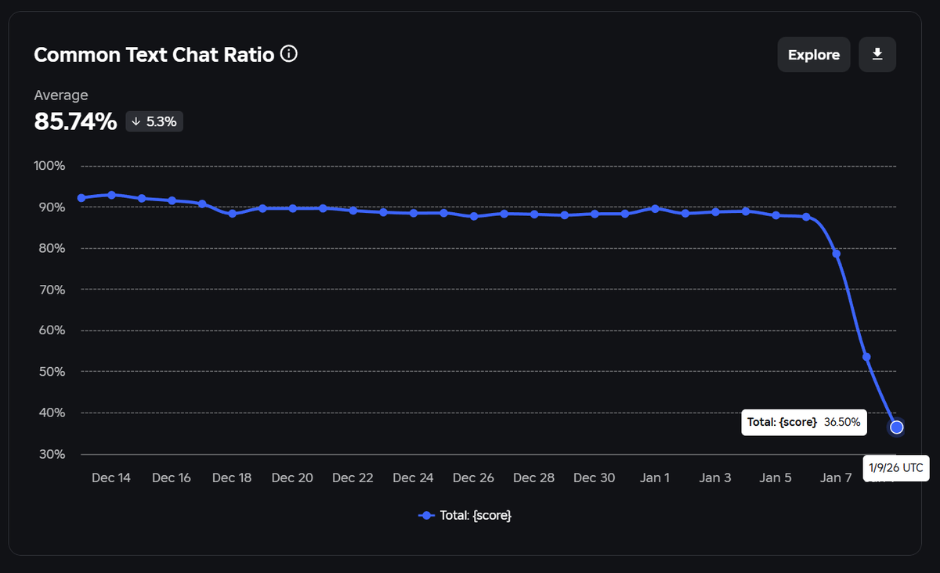
Task: Click the downward arrow in the 5.3% badge
Action: click(x=136, y=121)
